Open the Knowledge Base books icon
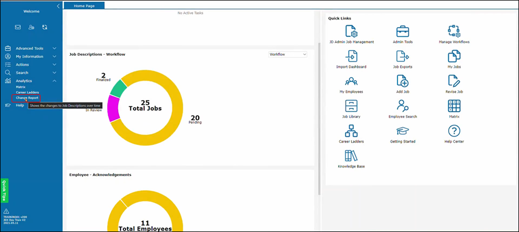Viewport: 519px width, 232px height. tap(350, 155)
